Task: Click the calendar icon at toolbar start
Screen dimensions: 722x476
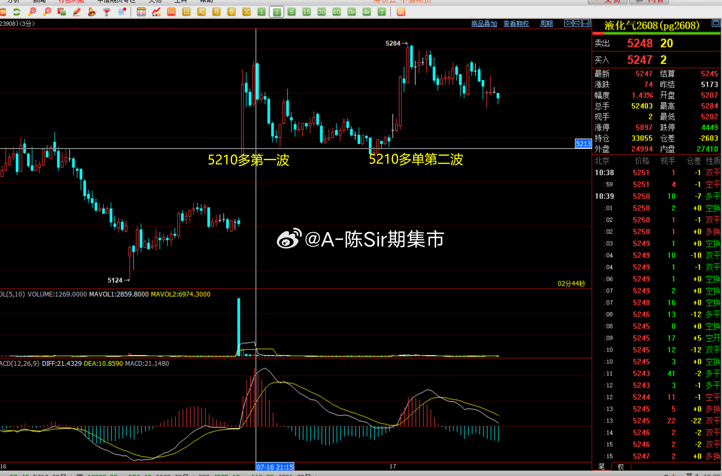Action: (3, 12)
